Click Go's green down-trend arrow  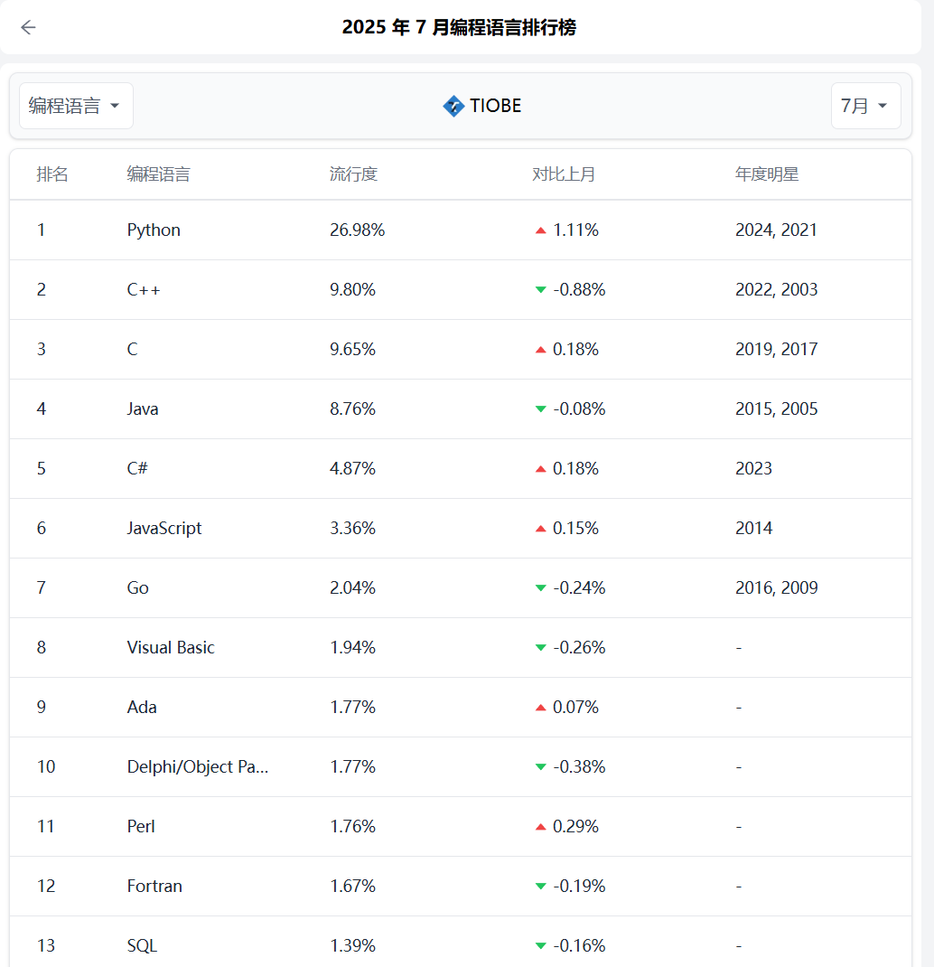pos(541,588)
